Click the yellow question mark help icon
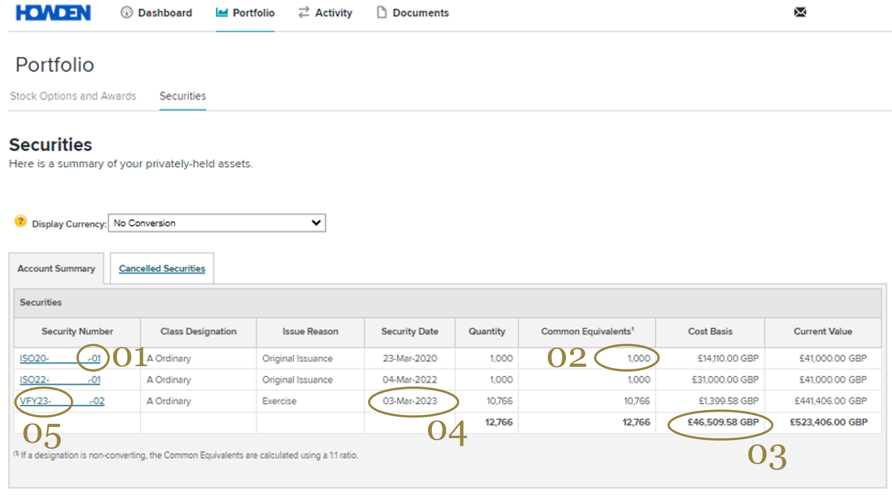 [x=20, y=221]
